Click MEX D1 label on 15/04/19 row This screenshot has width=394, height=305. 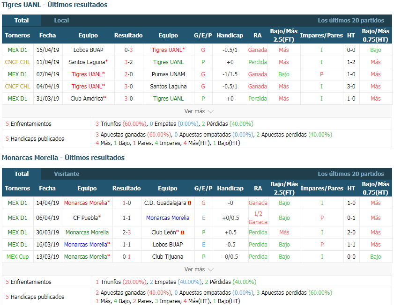[x=18, y=50]
